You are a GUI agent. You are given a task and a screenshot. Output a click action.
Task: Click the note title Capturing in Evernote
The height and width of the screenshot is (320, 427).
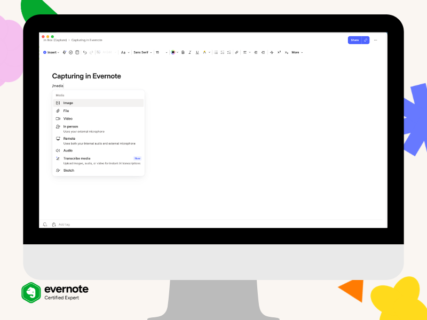(x=86, y=76)
